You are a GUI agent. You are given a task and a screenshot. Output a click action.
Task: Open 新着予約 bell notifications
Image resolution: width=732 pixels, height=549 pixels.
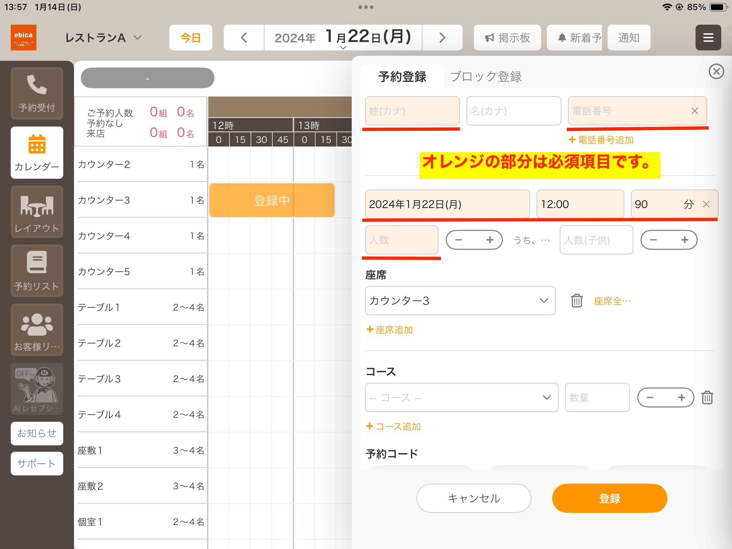coord(574,38)
